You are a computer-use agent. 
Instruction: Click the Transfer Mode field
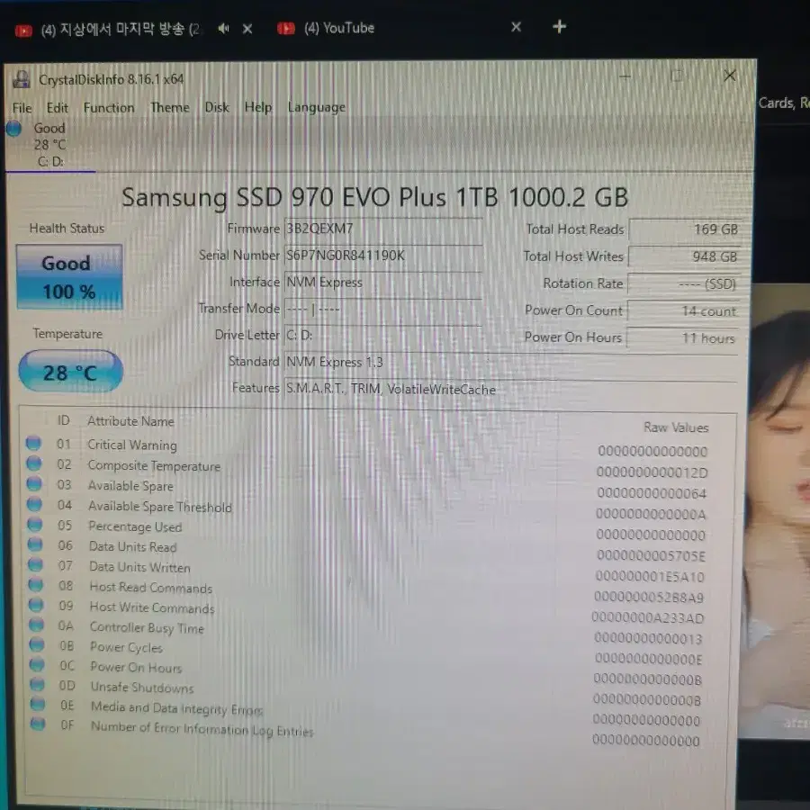382,309
